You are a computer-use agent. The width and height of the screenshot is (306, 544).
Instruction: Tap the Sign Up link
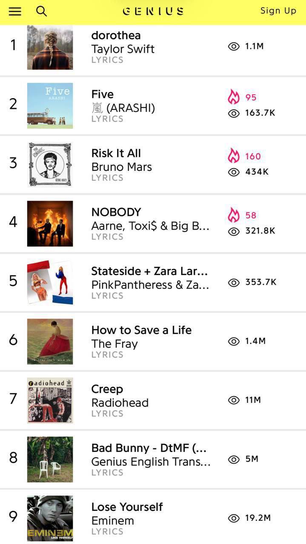click(x=278, y=11)
